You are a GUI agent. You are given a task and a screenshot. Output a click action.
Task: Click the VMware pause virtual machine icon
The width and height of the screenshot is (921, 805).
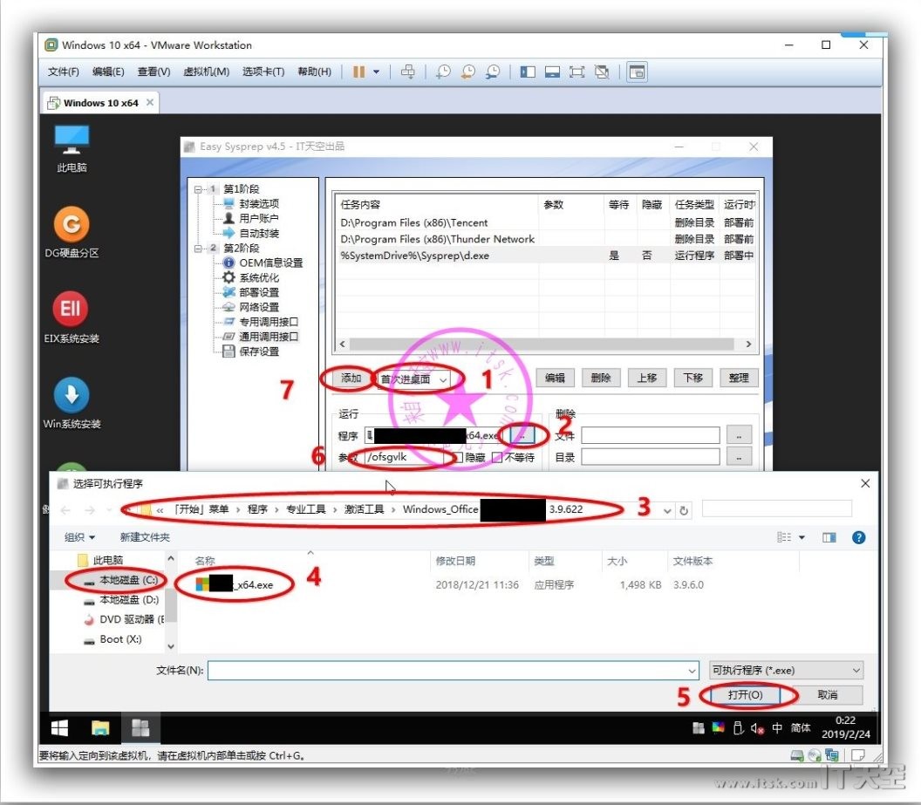(x=358, y=72)
